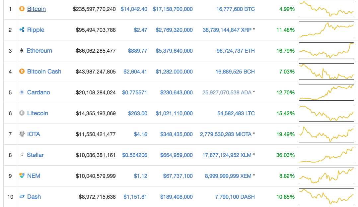Click Bitcoin volume $17,158,700,000

click(173, 9)
